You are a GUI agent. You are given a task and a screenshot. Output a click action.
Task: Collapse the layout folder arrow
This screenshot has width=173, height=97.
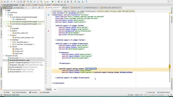(x=8, y=31)
